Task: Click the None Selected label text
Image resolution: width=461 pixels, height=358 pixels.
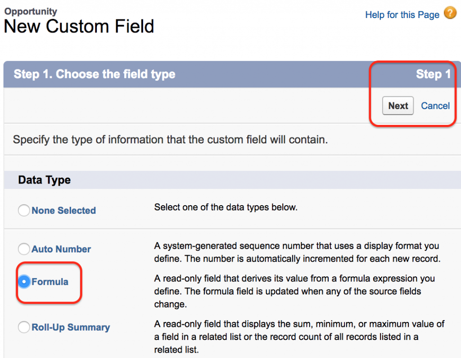Action: click(x=64, y=211)
